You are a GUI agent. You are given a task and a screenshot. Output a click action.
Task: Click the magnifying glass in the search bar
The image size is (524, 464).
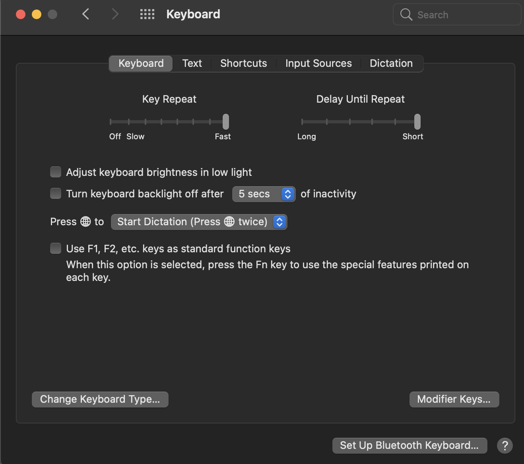pos(406,14)
